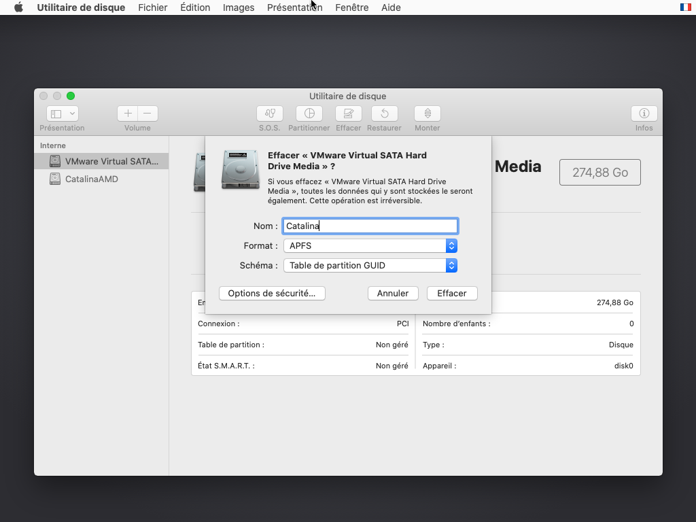Click the Connexion PCI value
Screen dimensions: 696x522
(x=402, y=324)
